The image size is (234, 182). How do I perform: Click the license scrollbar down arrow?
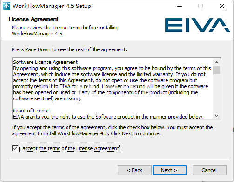tap(216, 116)
